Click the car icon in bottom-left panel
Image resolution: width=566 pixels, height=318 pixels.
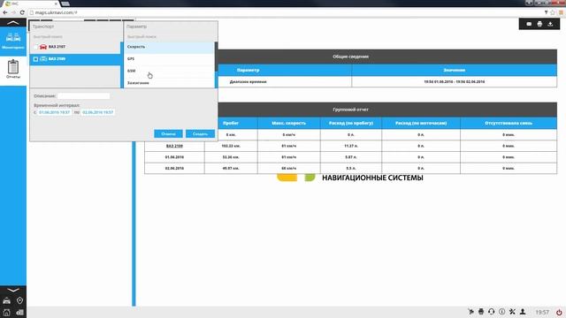(6, 300)
